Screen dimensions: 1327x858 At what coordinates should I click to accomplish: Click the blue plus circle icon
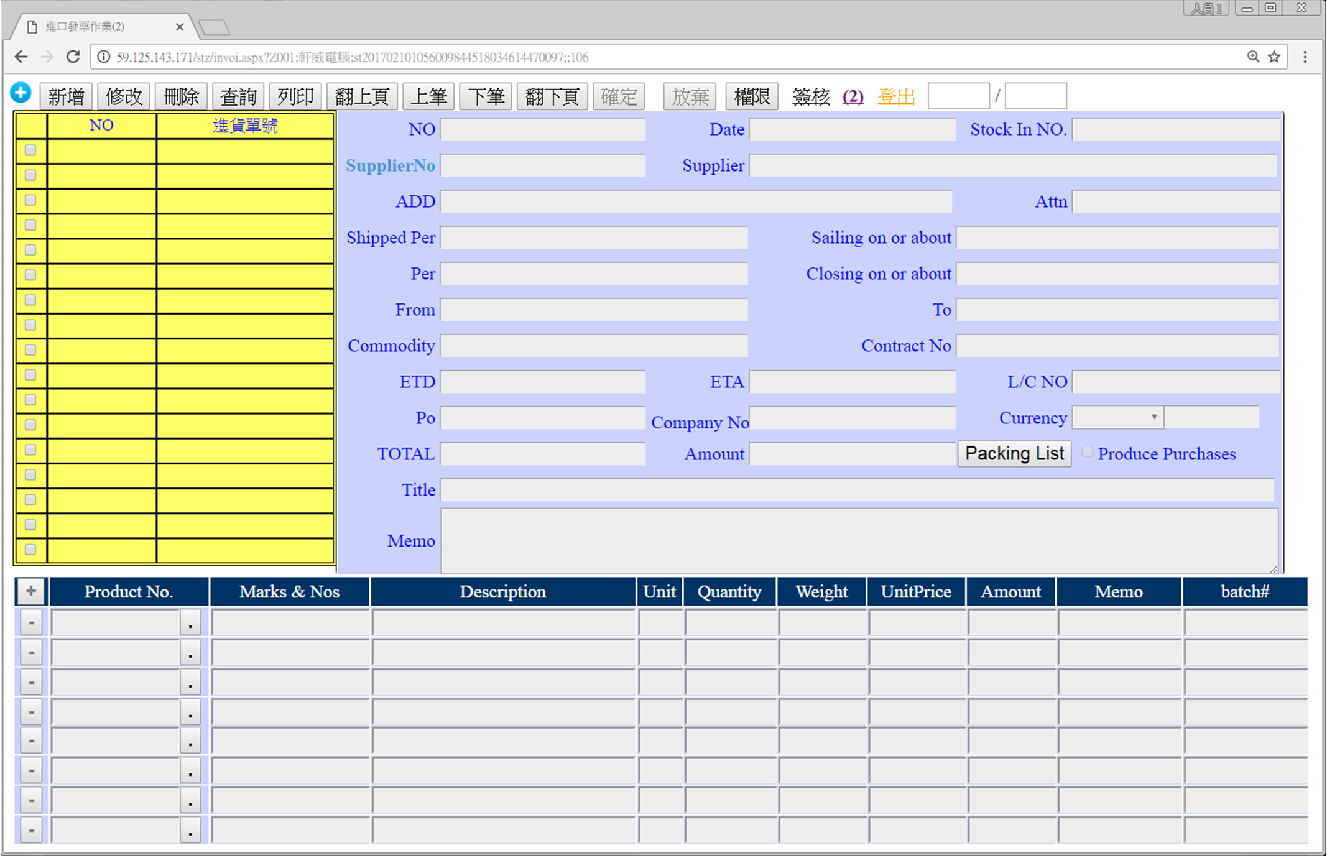[21, 93]
